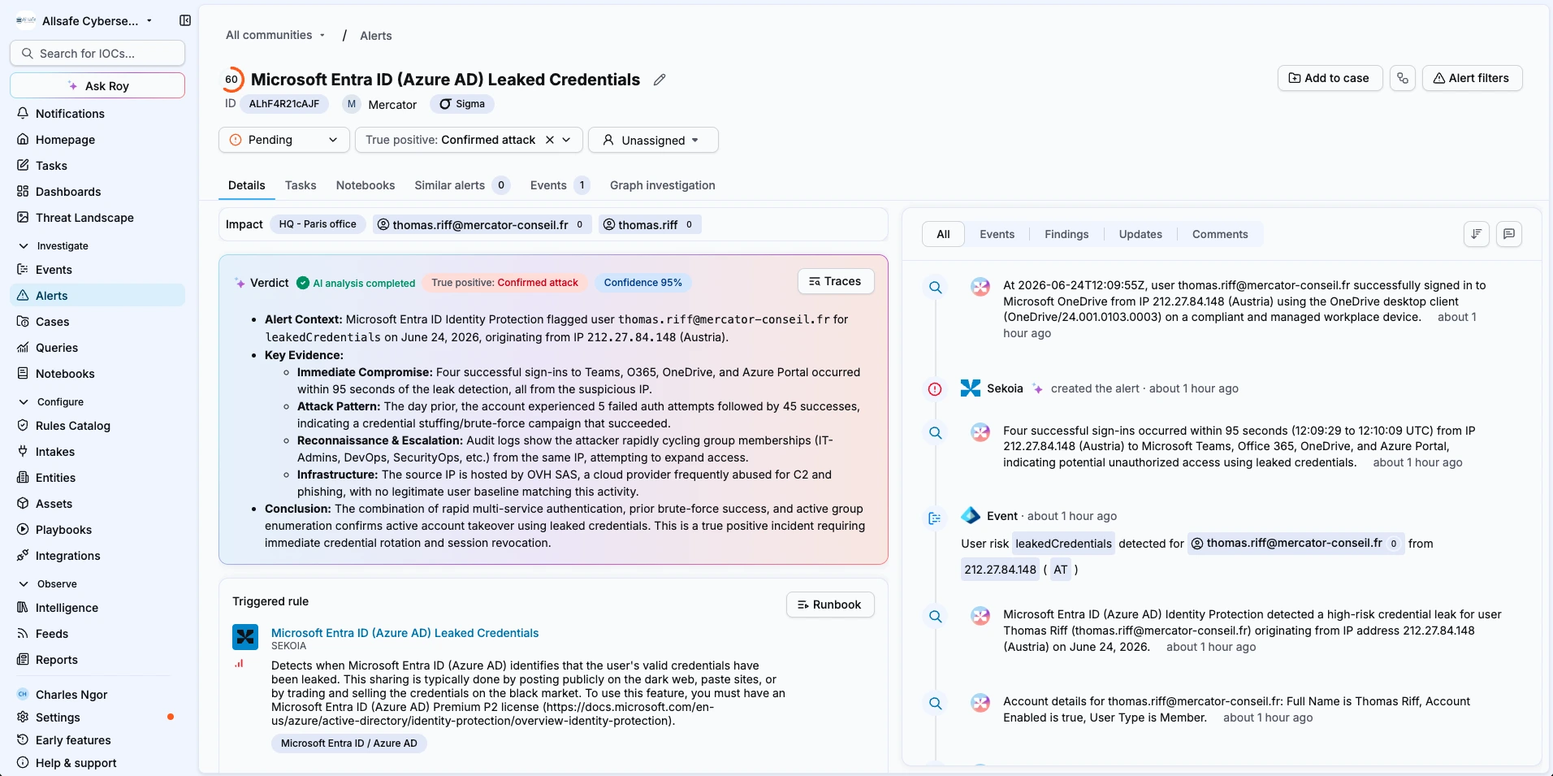This screenshot has width=1553, height=776.
Task: Filter timeline by Events
Action: click(997, 234)
